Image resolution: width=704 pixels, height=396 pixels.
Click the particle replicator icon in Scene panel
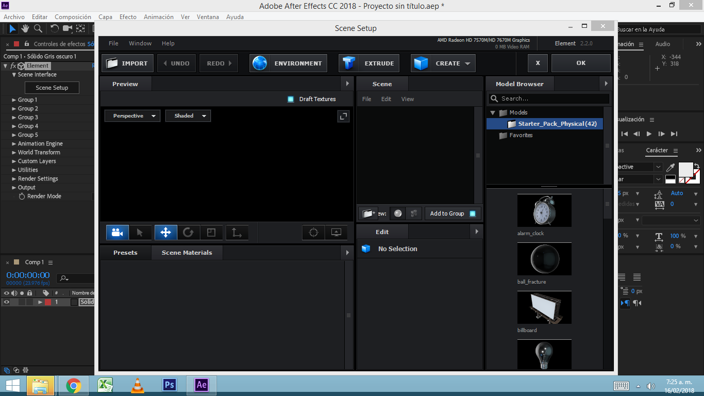pyautogui.click(x=414, y=213)
